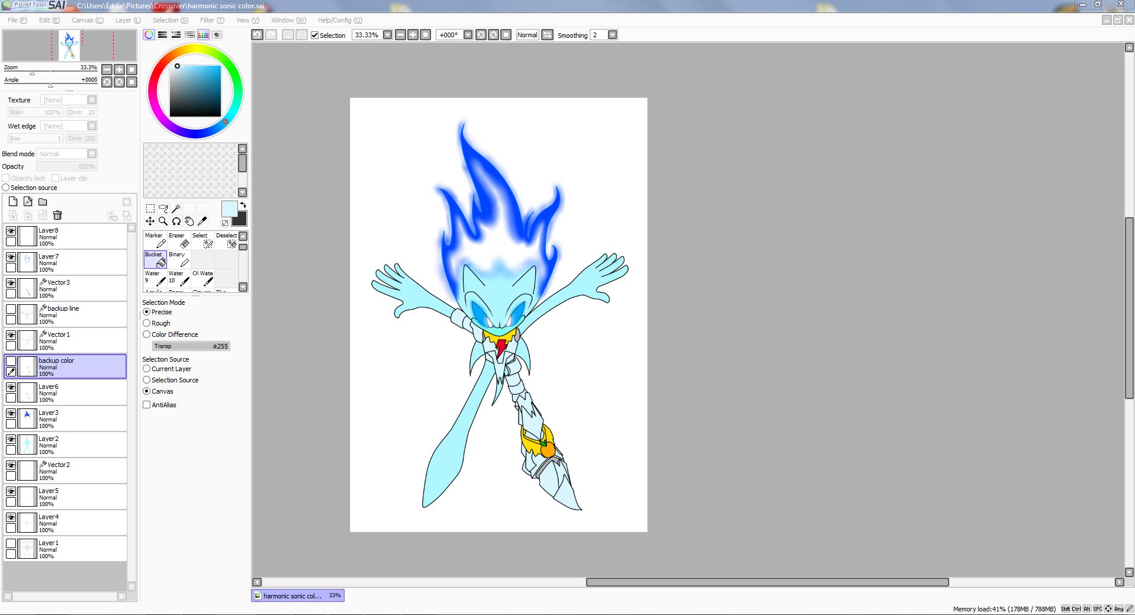This screenshot has height=615, width=1135.
Task: Click toolbar rotate counterclockwise button
Action: [481, 35]
